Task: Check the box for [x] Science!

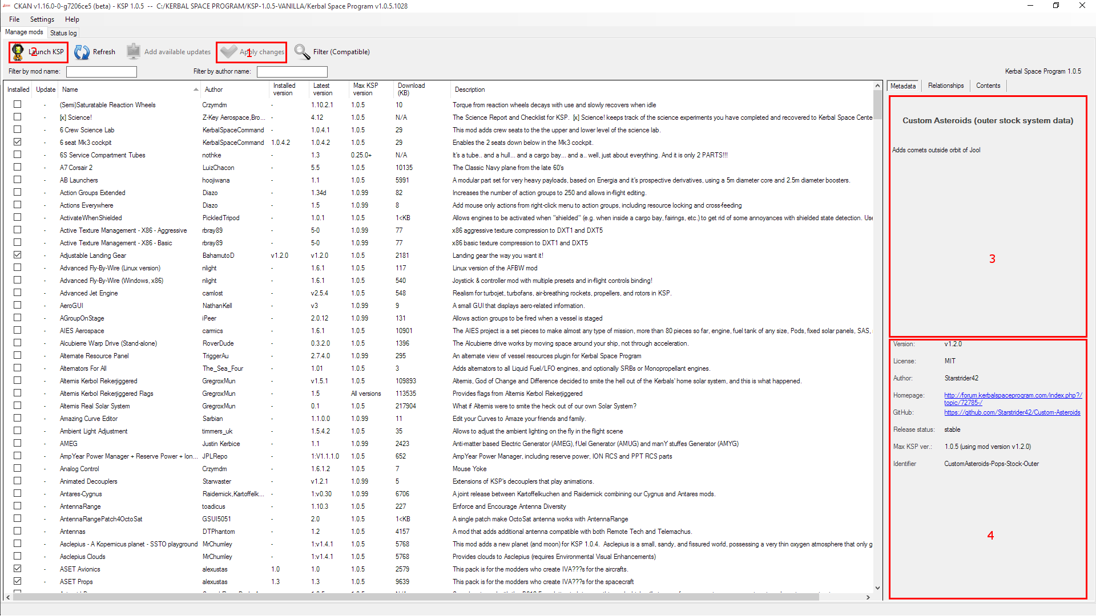Action: [x=18, y=117]
